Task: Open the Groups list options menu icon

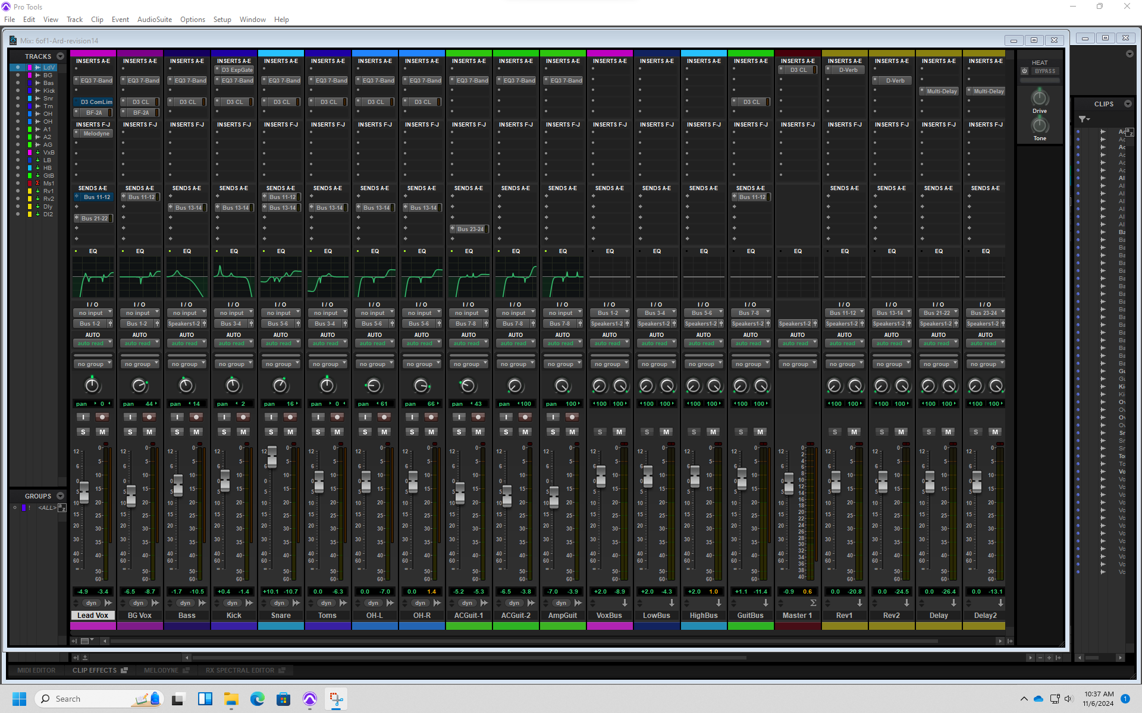Action: click(60, 496)
